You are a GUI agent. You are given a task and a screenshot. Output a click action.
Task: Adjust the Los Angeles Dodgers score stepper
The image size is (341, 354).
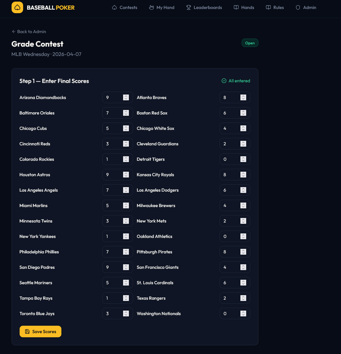coord(243,190)
